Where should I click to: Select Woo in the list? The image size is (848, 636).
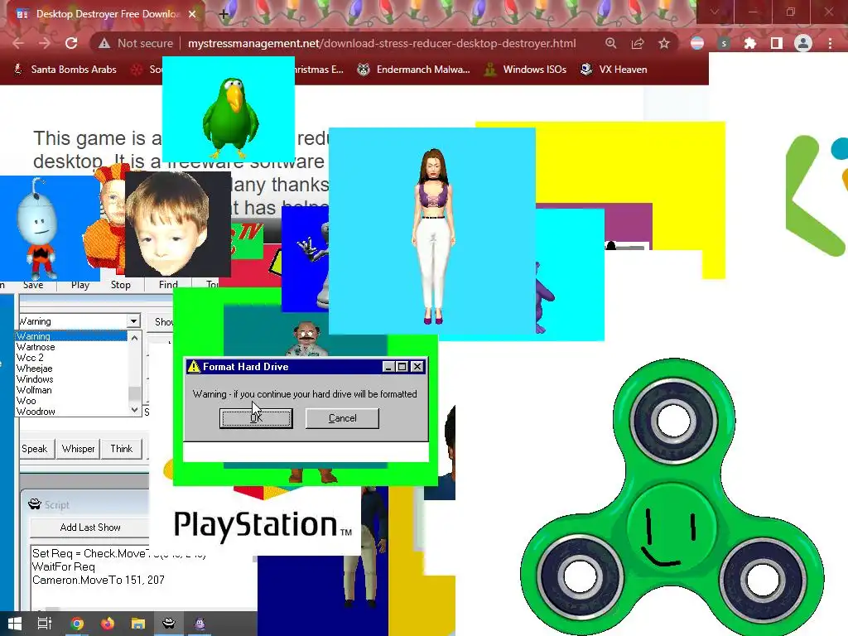71,401
